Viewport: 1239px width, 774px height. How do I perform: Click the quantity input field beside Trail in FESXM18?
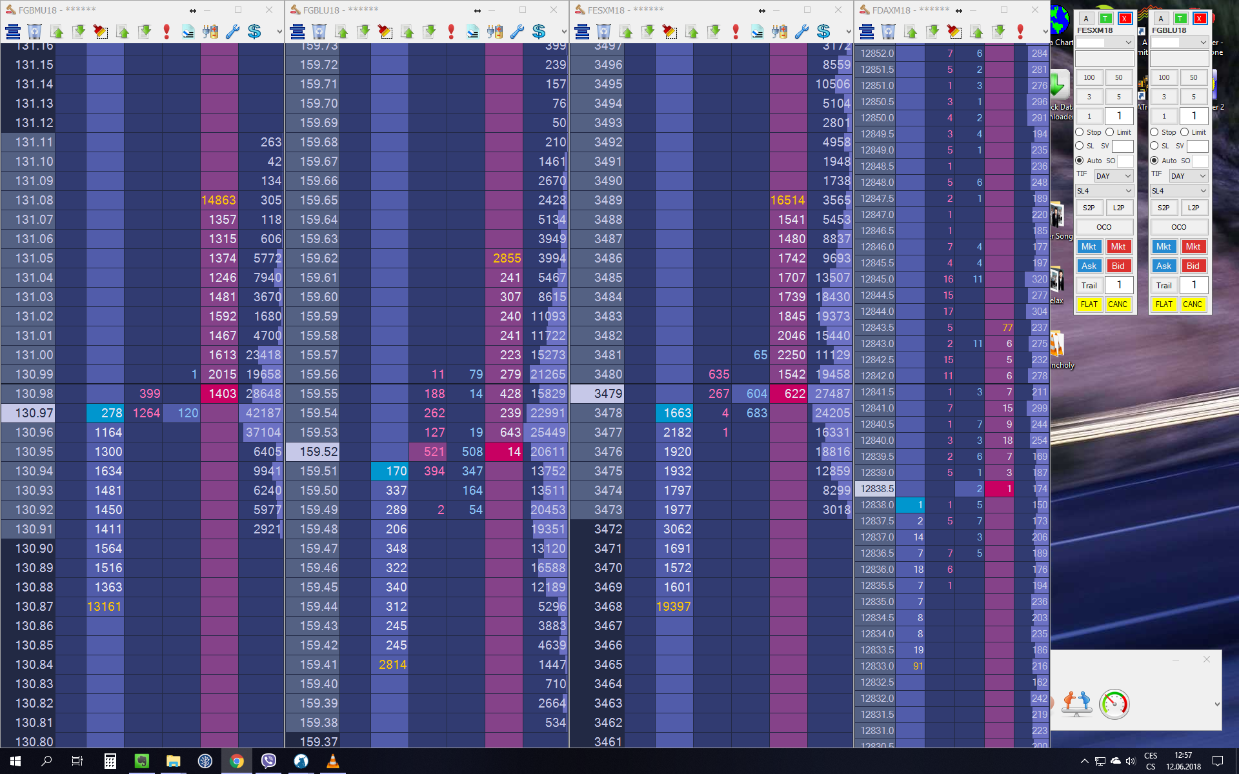point(1119,285)
